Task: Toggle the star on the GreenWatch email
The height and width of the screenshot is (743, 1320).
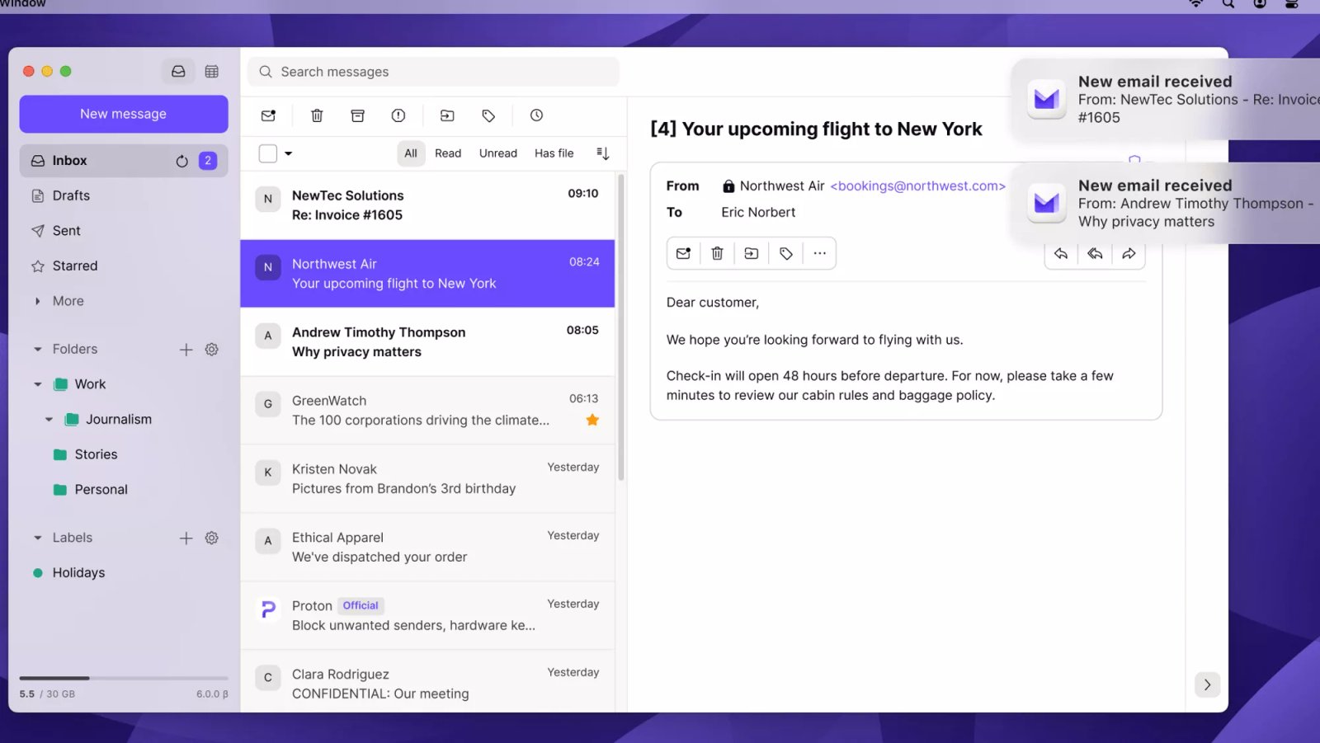Action: coord(592,420)
